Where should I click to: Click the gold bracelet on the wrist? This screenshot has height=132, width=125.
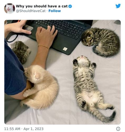(x=44, y=47)
